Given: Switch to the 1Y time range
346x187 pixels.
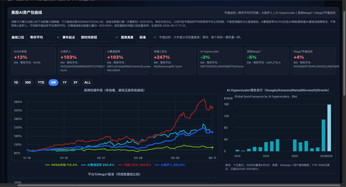Looking at the screenshot, I should [x=65, y=82].
